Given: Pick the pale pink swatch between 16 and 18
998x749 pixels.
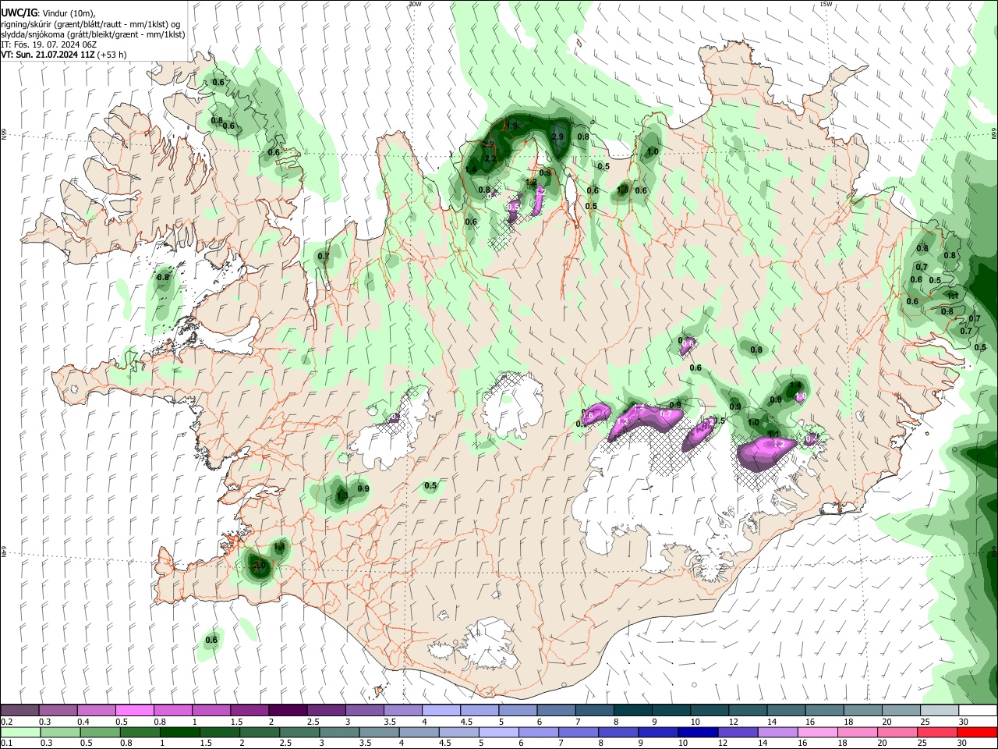Looking at the screenshot, I should (818, 733).
